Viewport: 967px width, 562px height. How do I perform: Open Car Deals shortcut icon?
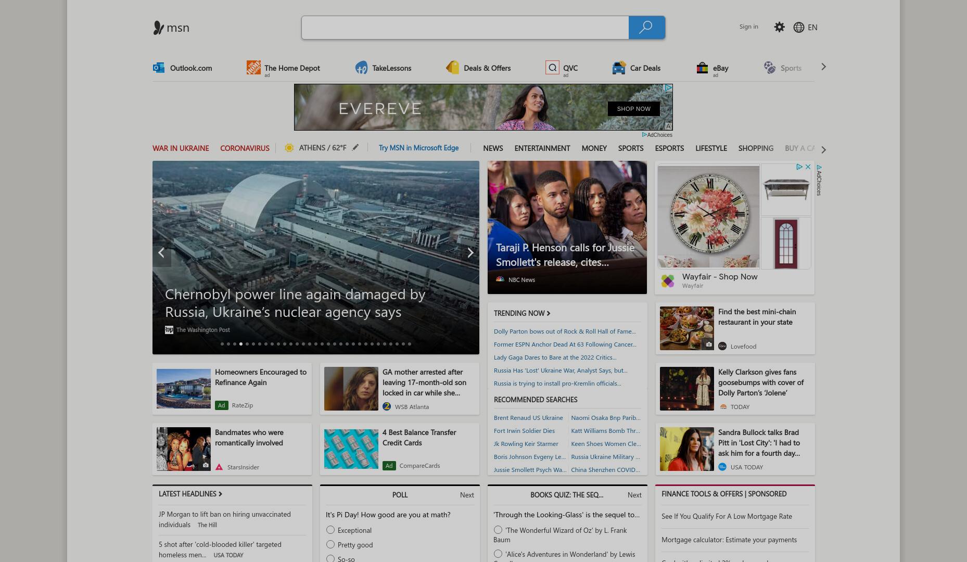click(x=619, y=68)
